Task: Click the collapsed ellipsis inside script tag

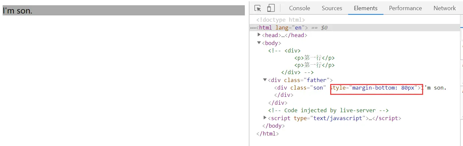Action: (x=370, y=118)
